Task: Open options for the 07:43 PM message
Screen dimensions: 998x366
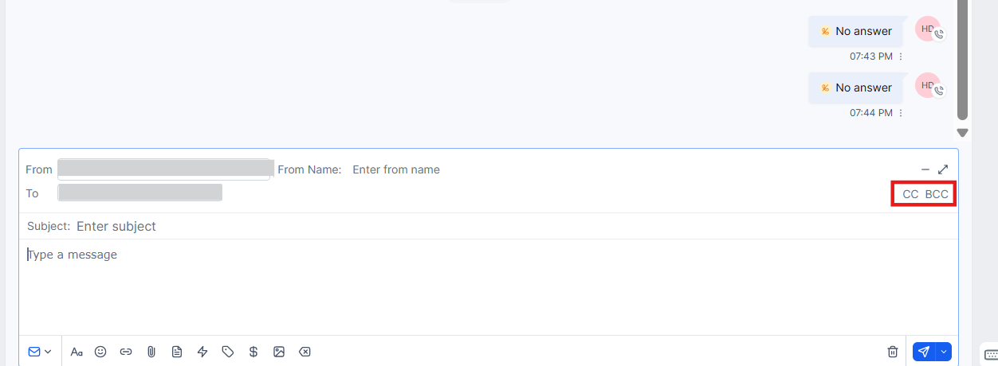Action: pyautogui.click(x=902, y=56)
